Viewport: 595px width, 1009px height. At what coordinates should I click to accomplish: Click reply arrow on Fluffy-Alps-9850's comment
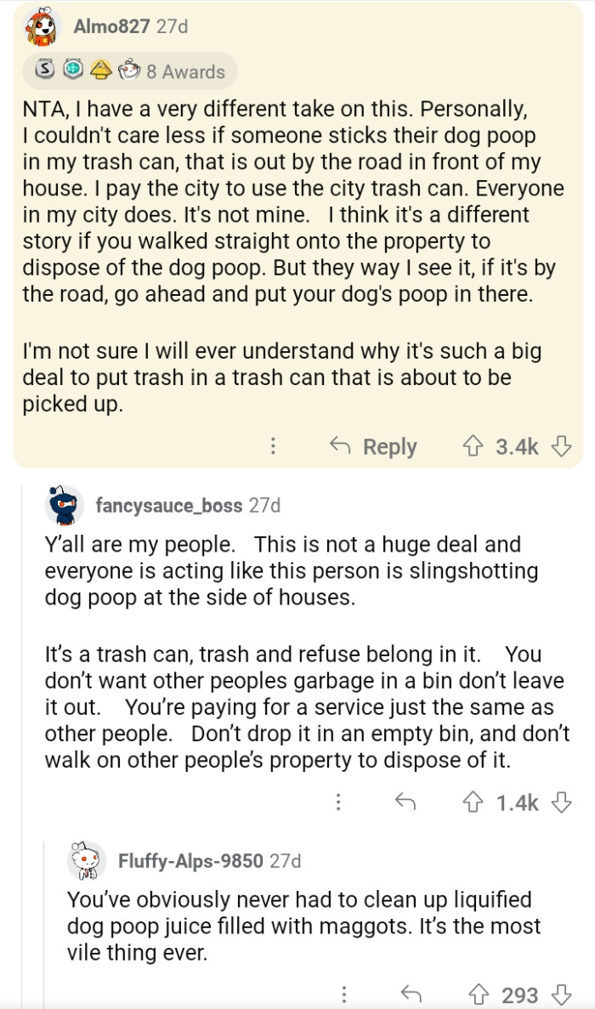[x=410, y=995]
